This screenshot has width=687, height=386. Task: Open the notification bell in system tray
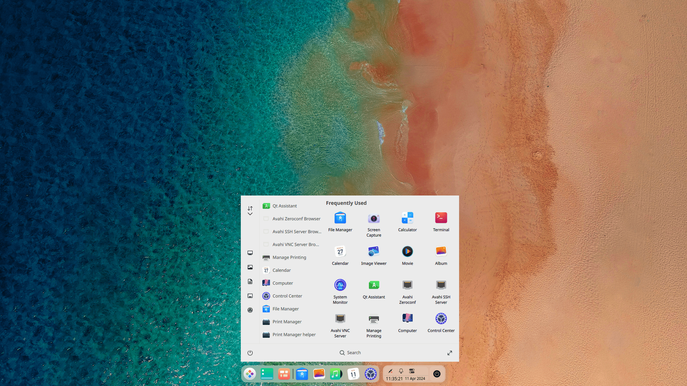tap(401, 371)
